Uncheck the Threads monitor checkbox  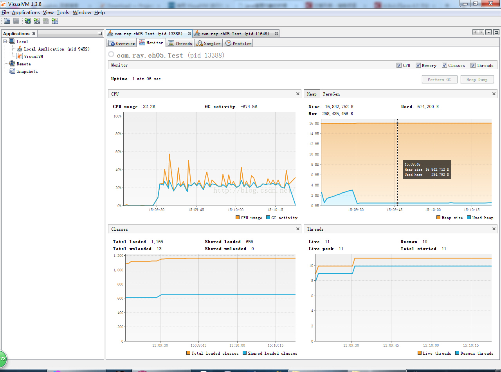[473, 65]
